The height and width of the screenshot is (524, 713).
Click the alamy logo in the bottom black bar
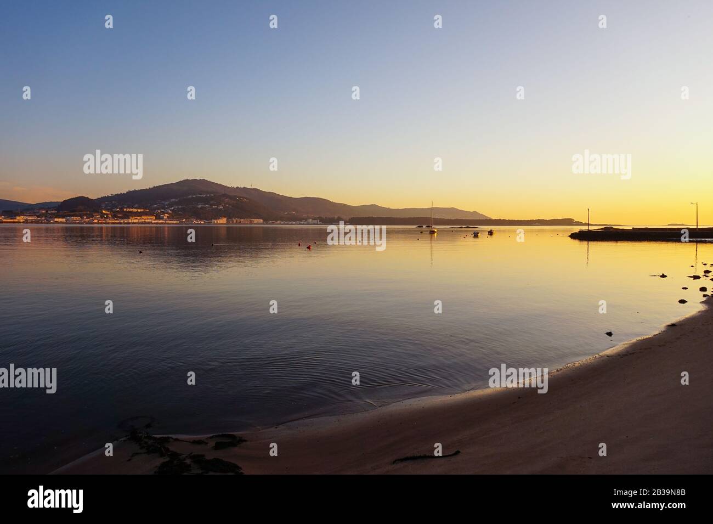(x=55, y=499)
